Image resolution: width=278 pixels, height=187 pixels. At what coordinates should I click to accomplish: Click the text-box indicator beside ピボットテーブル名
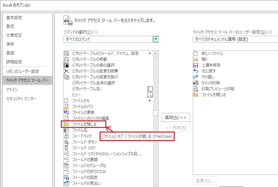[150, 89]
